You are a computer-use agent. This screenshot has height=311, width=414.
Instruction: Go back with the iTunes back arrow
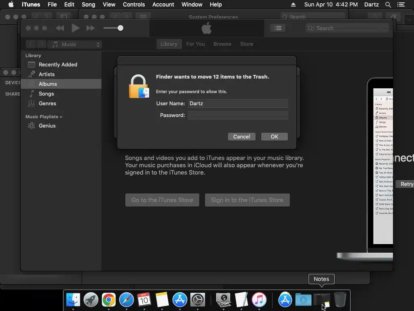click(31, 44)
